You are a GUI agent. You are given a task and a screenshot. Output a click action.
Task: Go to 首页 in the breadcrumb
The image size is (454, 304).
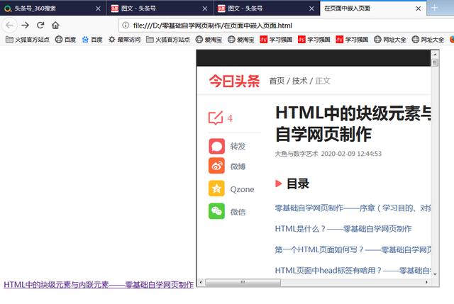point(277,81)
